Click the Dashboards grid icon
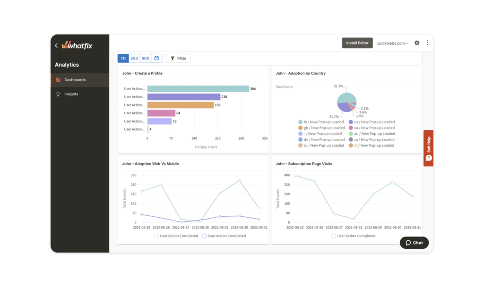This screenshot has width=484, height=287. click(58, 80)
